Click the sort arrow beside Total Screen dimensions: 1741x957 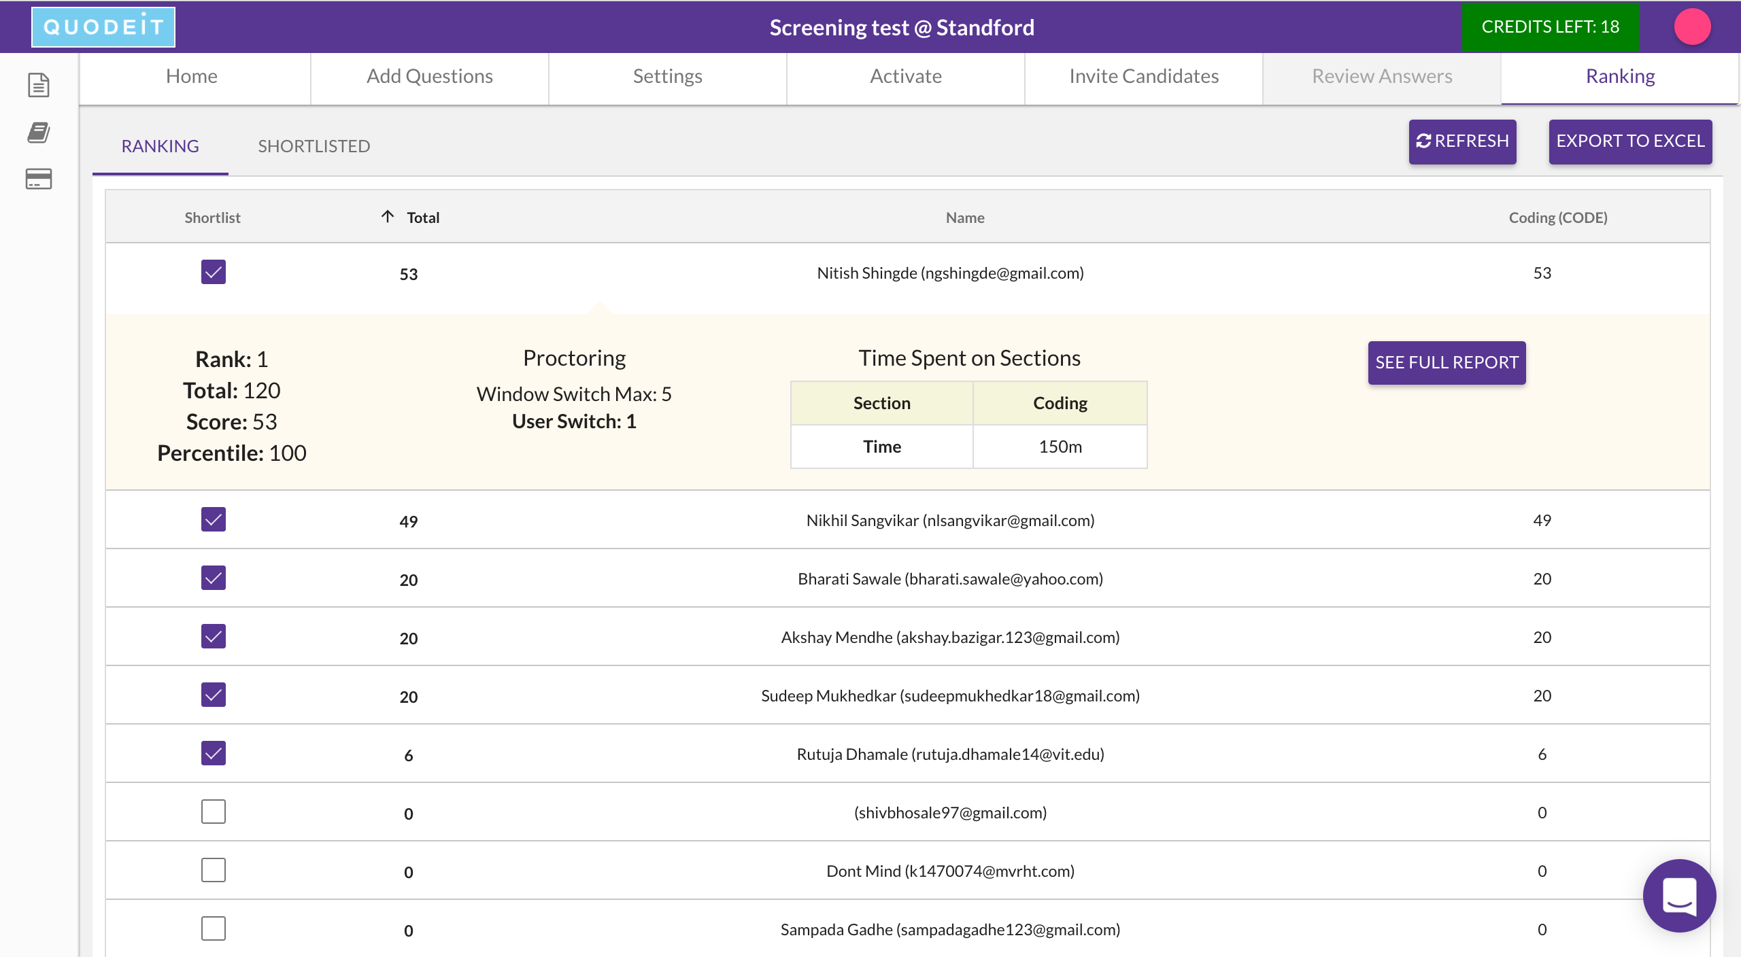coord(388,217)
